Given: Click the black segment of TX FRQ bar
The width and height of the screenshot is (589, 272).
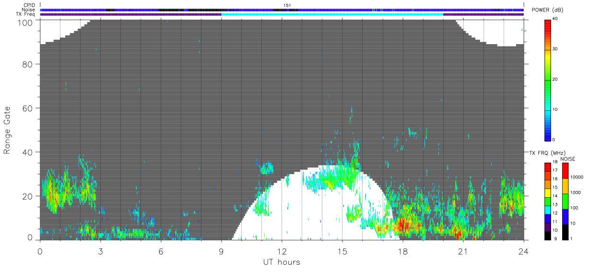Looking at the screenshot, I should tap(548, 236).
